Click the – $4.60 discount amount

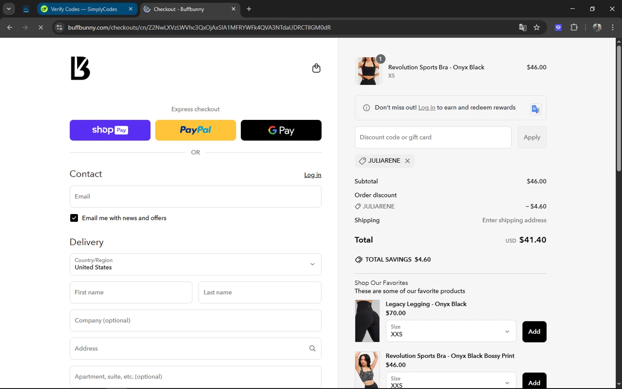(536, 206)
